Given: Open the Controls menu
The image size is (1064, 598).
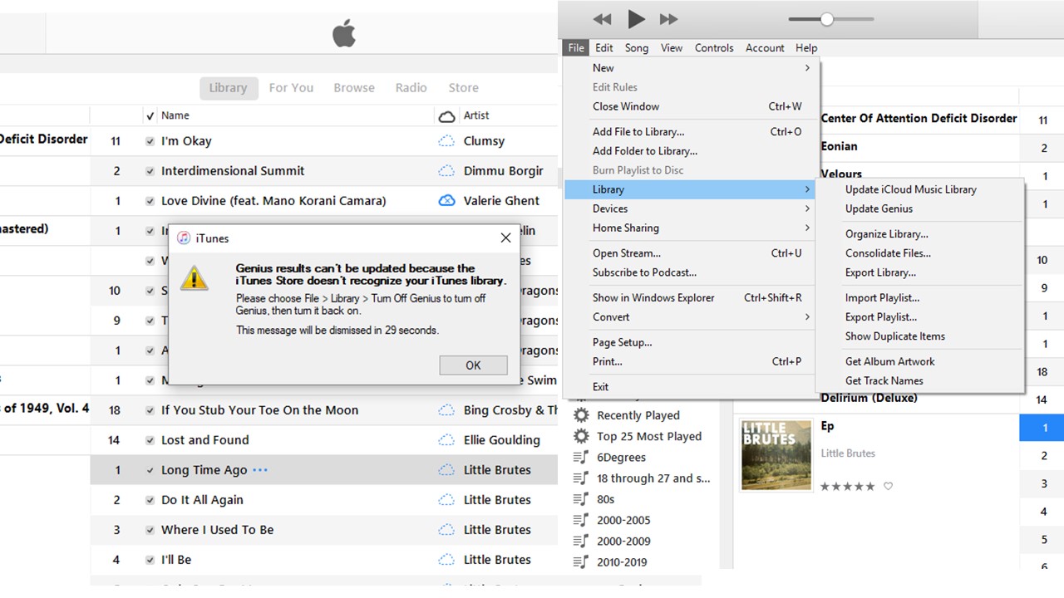Looking at the screenshot, I should 714,48.
